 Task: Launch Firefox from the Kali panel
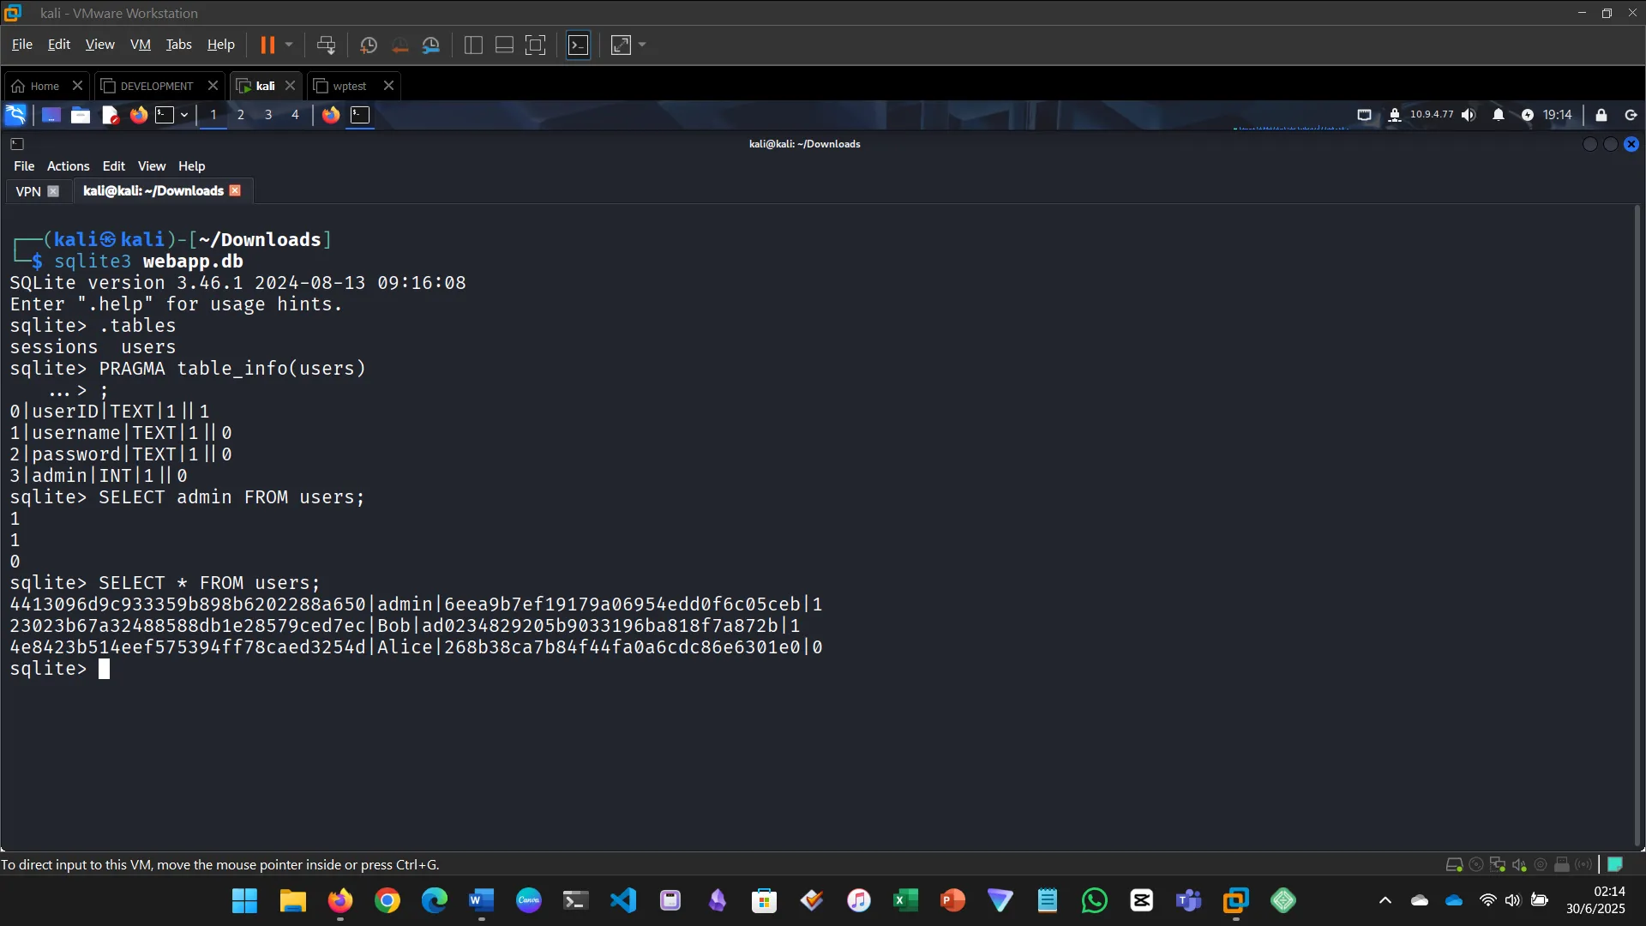[x=138, y=114]
